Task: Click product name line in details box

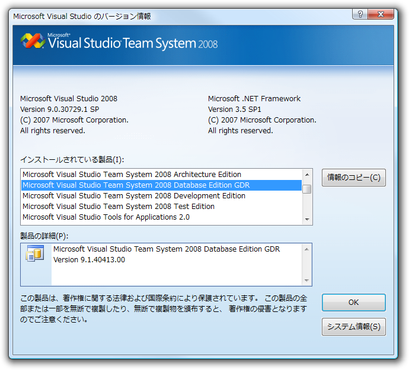Action: point(167,249)
